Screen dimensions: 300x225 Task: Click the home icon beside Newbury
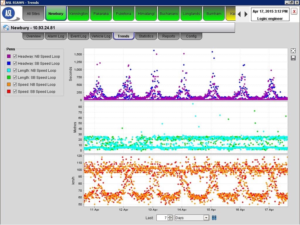pos(6,28)
